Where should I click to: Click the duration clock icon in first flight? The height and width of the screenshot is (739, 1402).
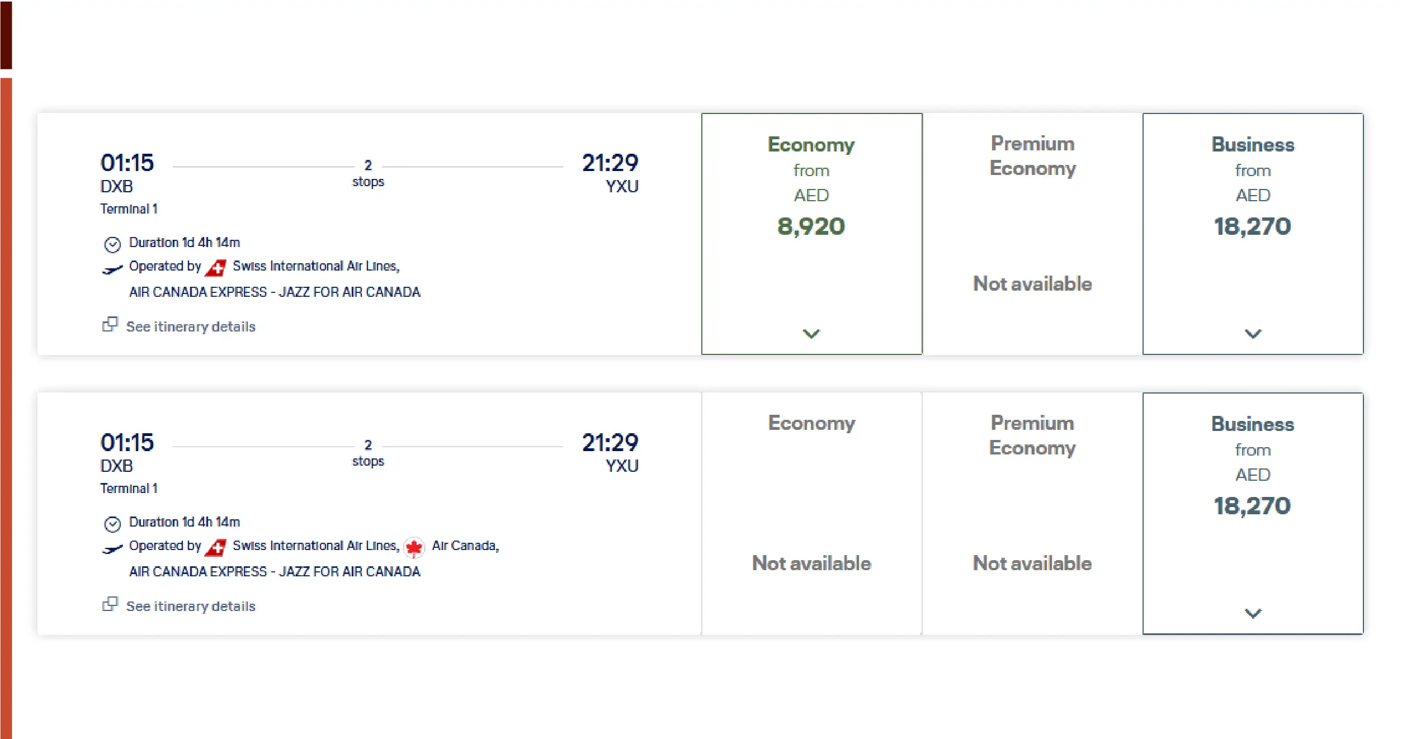coord(112,244)
